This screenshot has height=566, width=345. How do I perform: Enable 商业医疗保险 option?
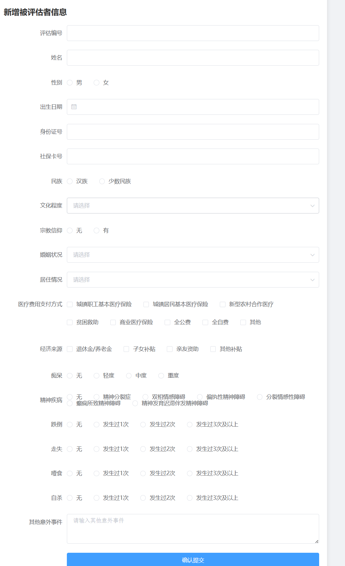pyautogui.click(x=113, y=322)
